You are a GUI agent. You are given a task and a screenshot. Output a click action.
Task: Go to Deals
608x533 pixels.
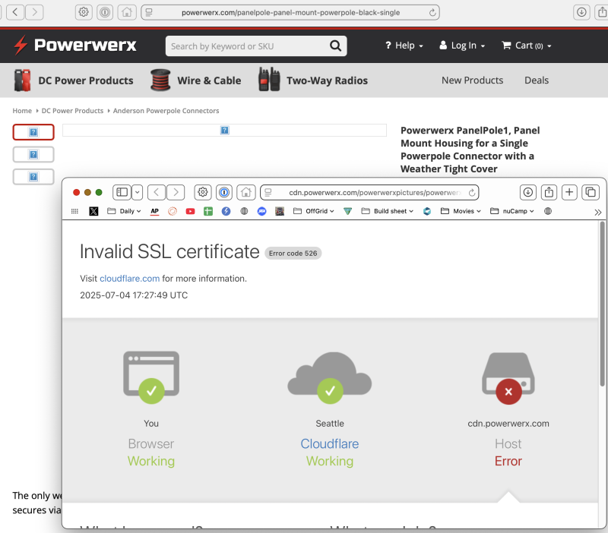click(537, 80)
